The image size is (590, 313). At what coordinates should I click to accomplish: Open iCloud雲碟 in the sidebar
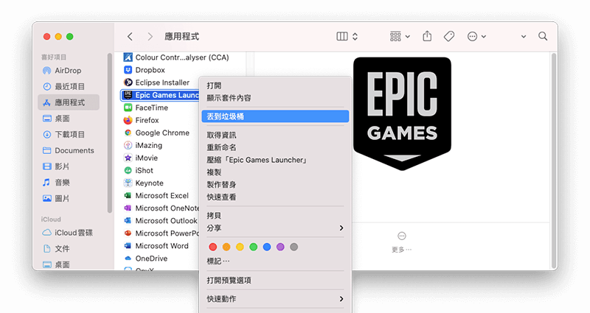pyautogui.click(x=68, y=233)
